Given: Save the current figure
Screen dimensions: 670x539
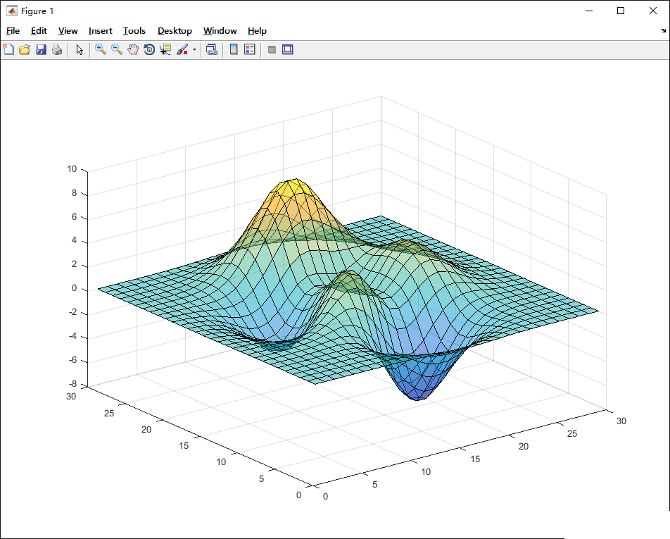Looking at the screenshot, I should (x=40, y=49).
